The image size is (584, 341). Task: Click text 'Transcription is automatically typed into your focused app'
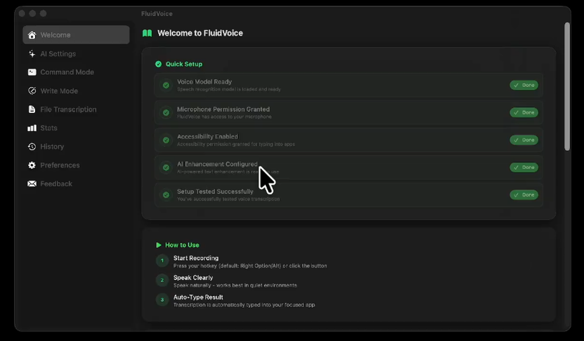coord(244,305)
